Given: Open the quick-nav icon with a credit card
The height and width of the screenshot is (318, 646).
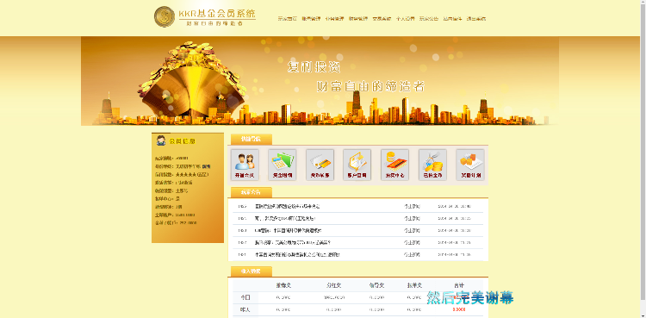Looking at the screenshot, I should click(320, 165).
